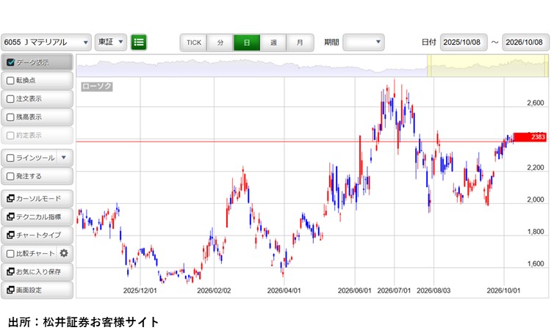551x333 pixels.
Task: Open the テクニカル指標 button label
Action: tap(39, 217)
